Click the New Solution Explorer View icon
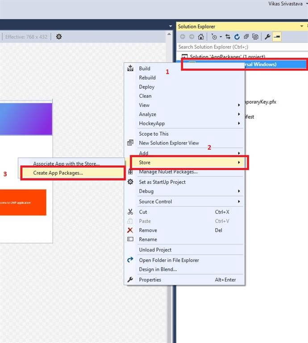The width and height of the screenshot is (308, 343). (130, 143)
